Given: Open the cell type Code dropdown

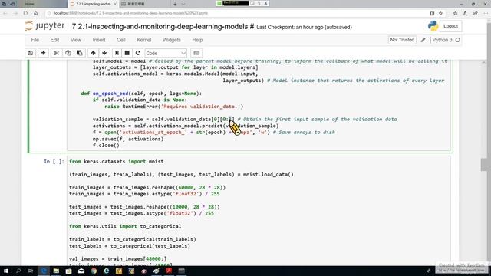Looking at the screenshot, I should 166,53.
